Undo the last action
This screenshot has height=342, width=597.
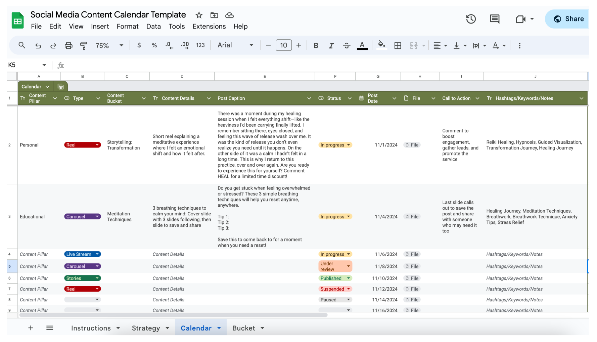click(38, 45)
